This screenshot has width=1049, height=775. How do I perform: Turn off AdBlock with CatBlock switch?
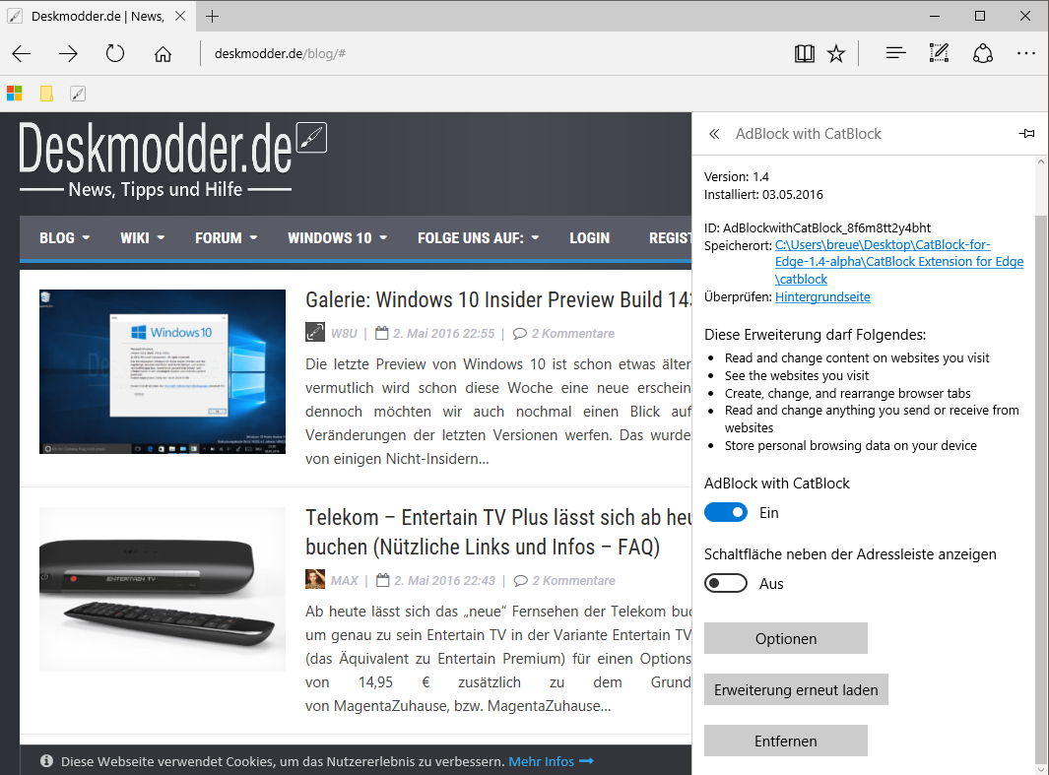(726, 513)
